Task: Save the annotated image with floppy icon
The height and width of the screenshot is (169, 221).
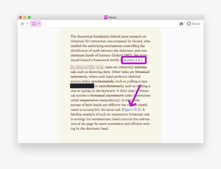Action: coord(181,24)
